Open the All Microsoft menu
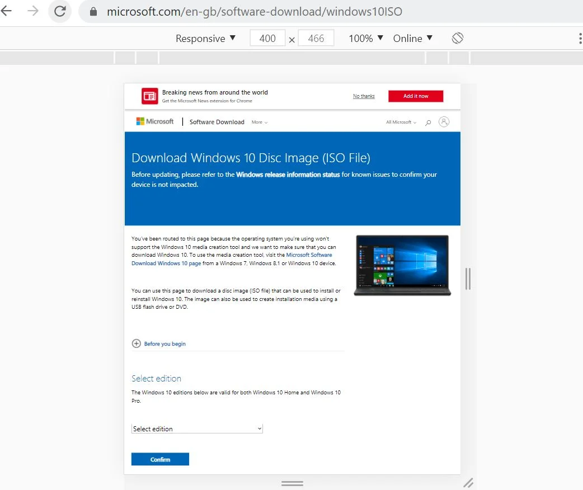 tap(401, 122)
